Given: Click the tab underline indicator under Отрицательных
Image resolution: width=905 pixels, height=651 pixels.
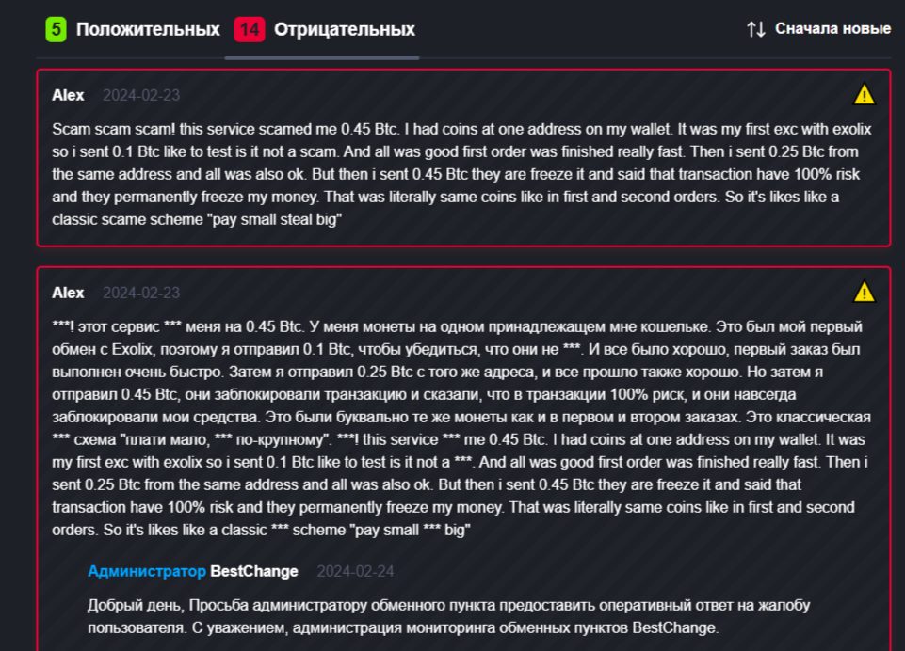Looking at the screenshot, I should (x=321, y=57).
